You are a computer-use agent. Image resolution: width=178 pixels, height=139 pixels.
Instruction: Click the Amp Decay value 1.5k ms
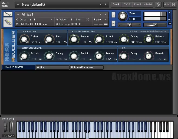[62, 59]
